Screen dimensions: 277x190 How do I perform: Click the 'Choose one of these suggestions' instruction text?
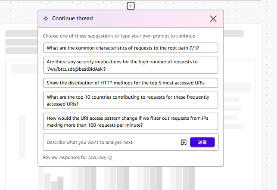click(119, 36)
